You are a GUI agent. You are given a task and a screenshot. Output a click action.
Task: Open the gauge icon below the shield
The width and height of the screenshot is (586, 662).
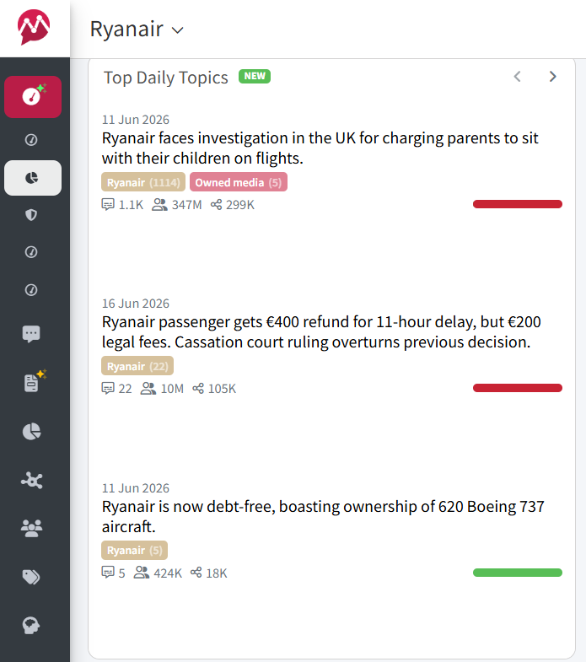31,252
